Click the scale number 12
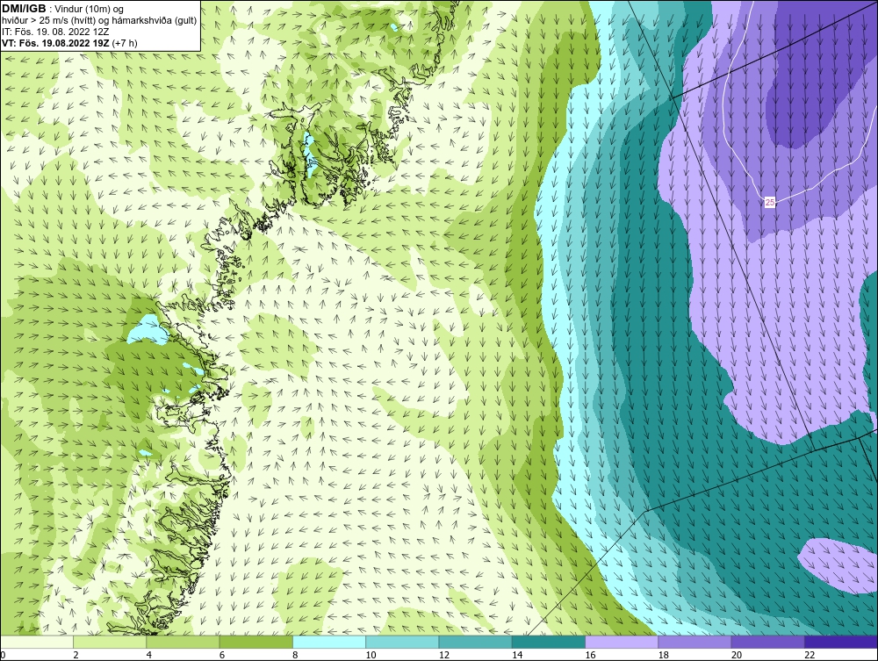This screenshot has width=878, height=661. (444, 656)
